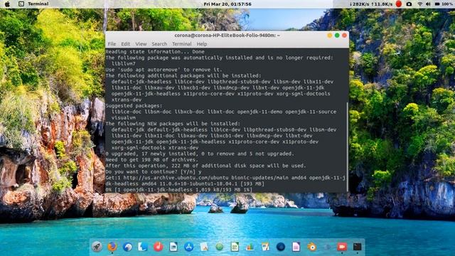Click 'Reading state information... Done' line
455x256 pixels.
(155, 52)
